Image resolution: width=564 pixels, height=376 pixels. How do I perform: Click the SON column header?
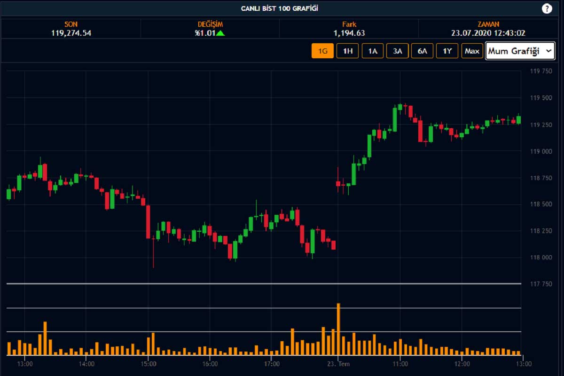click(x=71, y=24)
